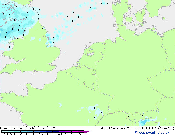
Task: Pick the 40–45 mm bright magenta legend swatch
Action: [x=75, y=131]
